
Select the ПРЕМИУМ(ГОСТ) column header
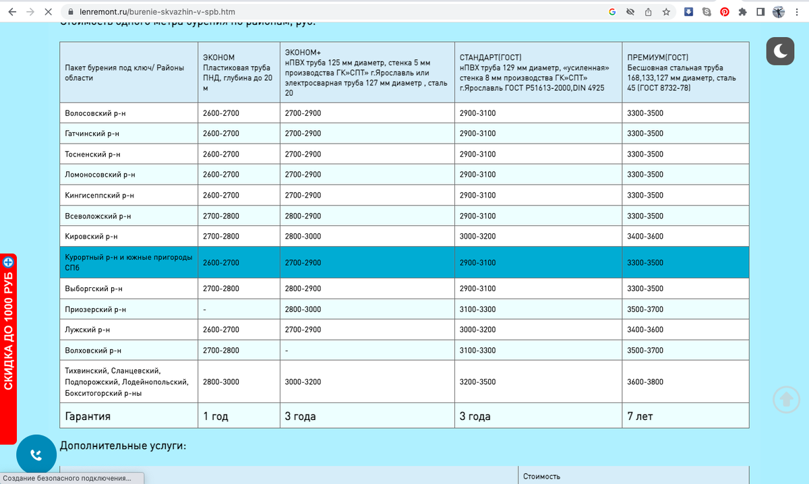click(x=686, y=73)
